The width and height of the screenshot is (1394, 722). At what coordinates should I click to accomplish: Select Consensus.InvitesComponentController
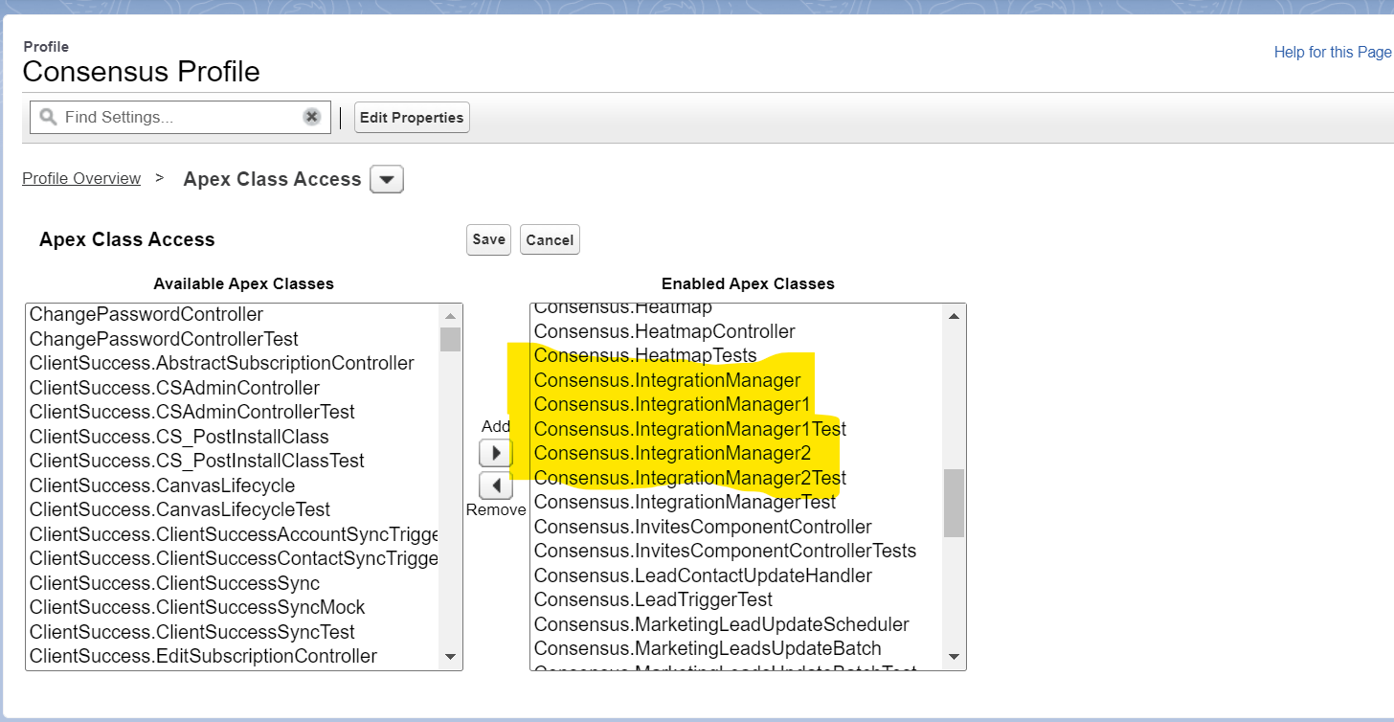click(x=736, y=527)
